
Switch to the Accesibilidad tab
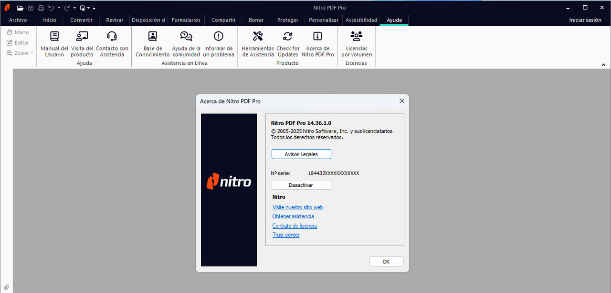[x=361, y=20]
